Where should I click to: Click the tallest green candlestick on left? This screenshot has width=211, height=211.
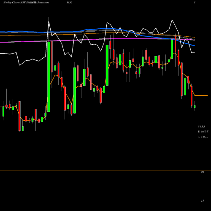pyautogui.click(x=49, y=77)
